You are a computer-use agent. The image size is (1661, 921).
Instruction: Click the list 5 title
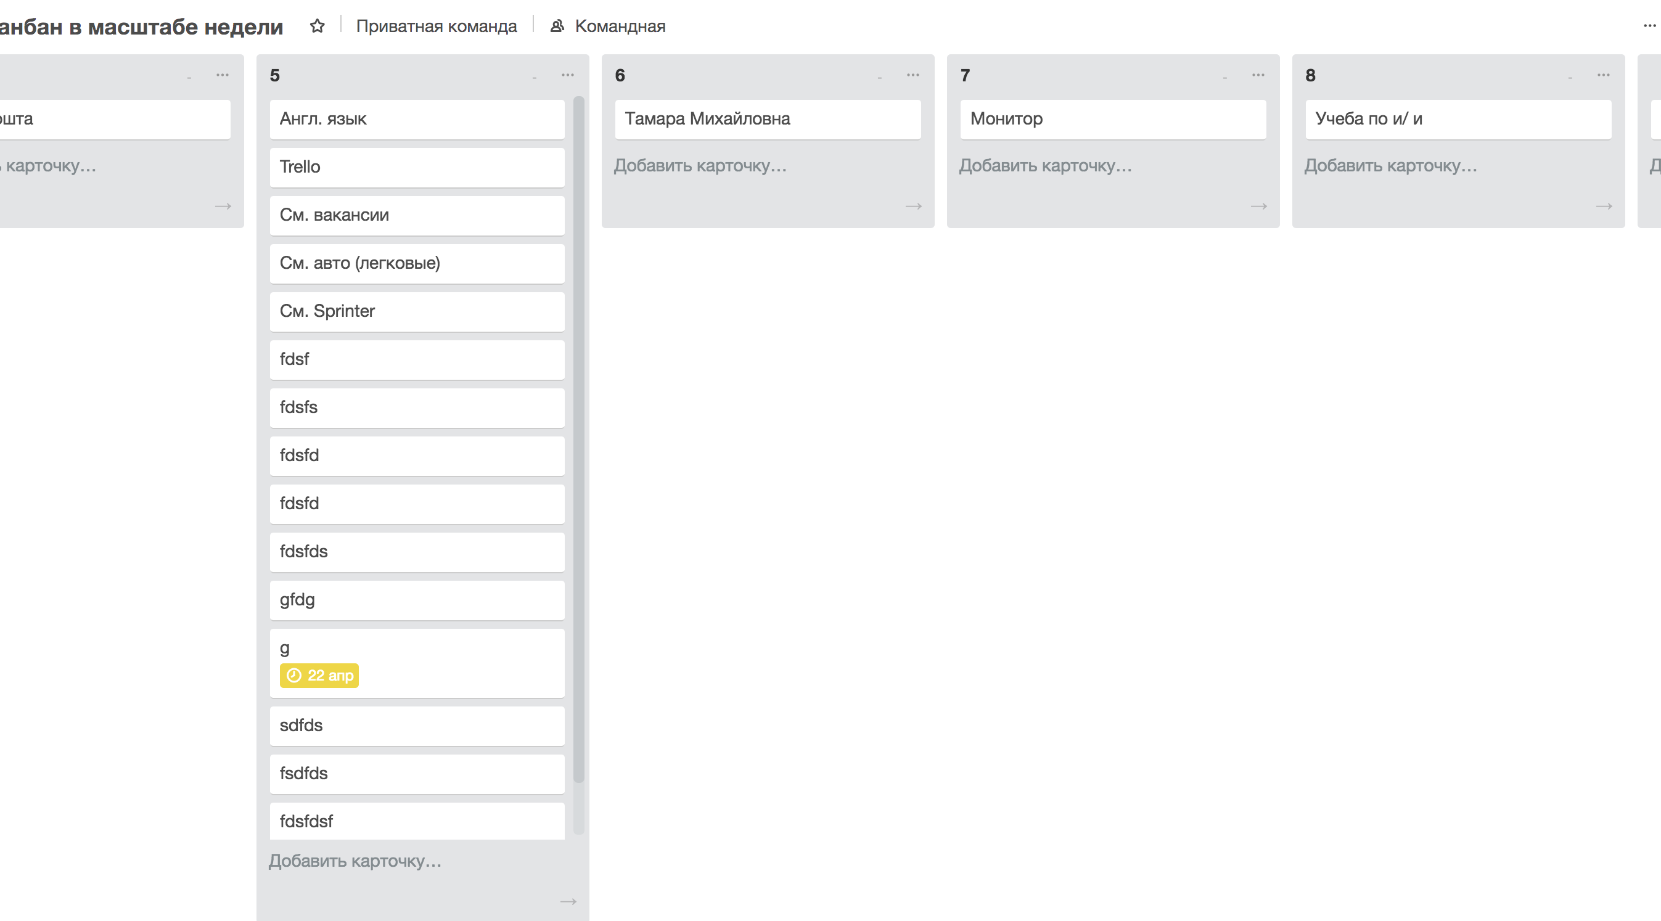tap(275, 75)
